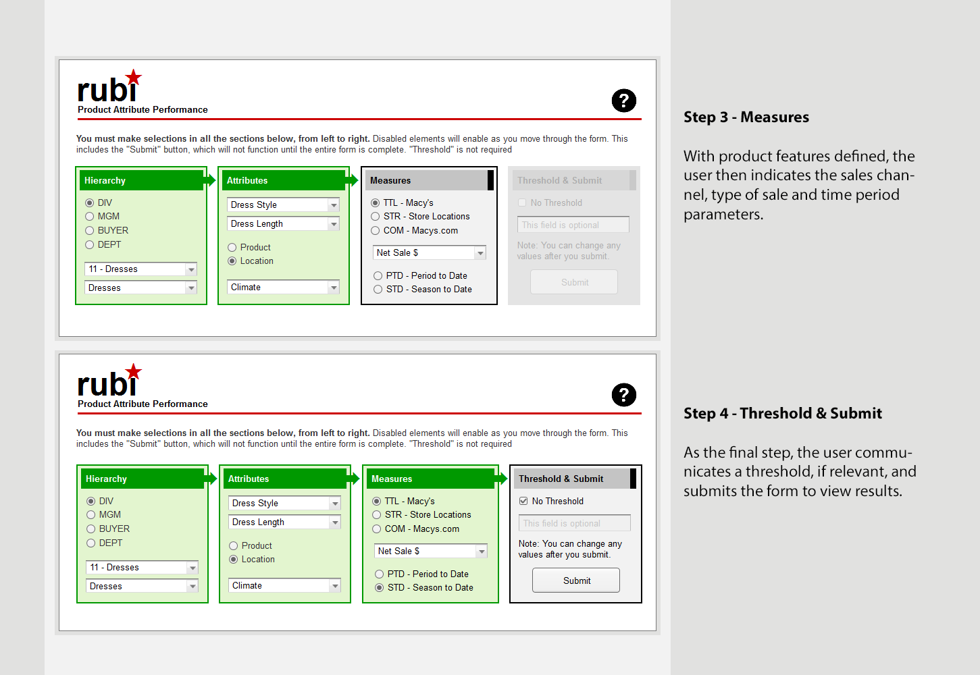The image size is (980, 675).
Task: Open help icon in the Step 4 form
Action: 624,395
